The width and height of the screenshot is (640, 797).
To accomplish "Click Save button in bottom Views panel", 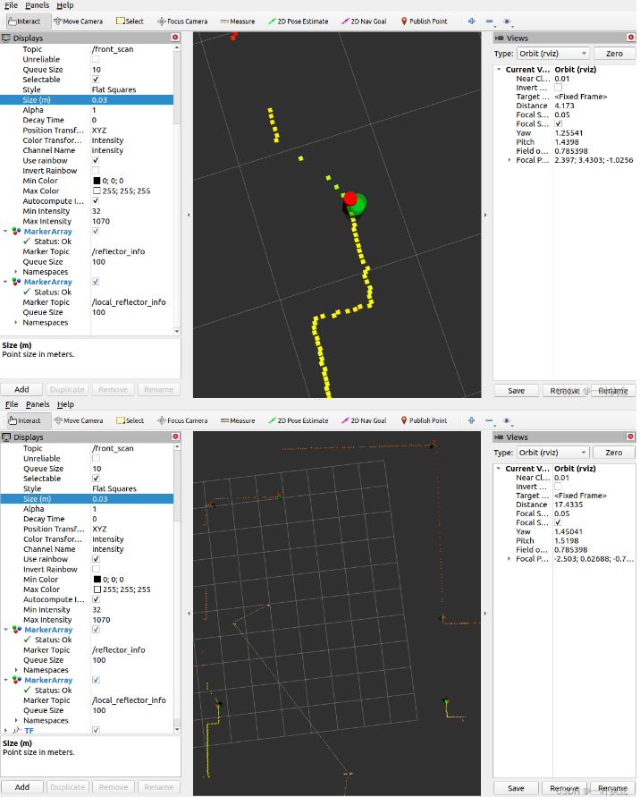I will (516, 788).
